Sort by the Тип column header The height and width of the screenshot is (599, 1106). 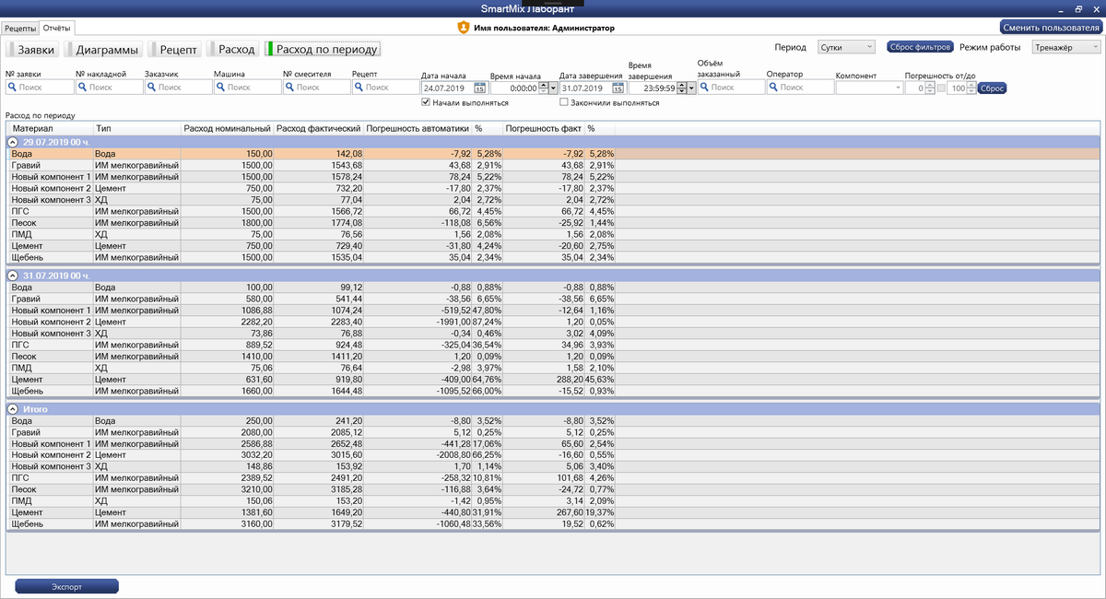137,128
